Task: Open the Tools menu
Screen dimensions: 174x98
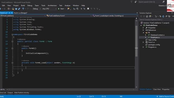Action: point(43,5)
